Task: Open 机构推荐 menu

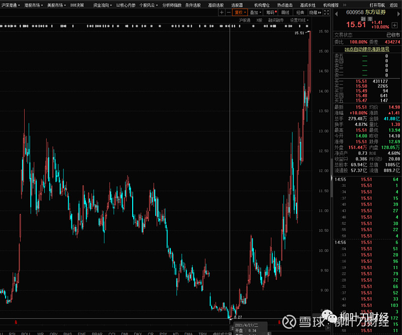Action: 331,5
